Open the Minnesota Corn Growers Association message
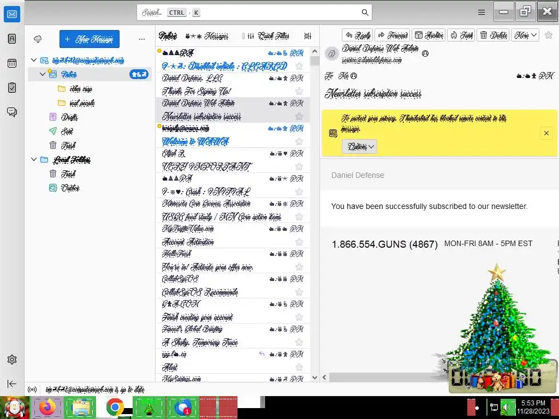Screen dimensions: 559x419 233,211
